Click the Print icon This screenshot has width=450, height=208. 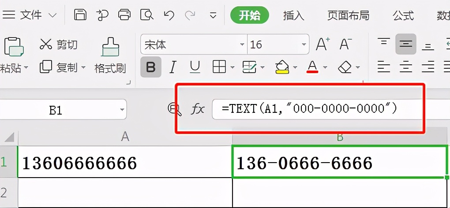pos(124,15)
